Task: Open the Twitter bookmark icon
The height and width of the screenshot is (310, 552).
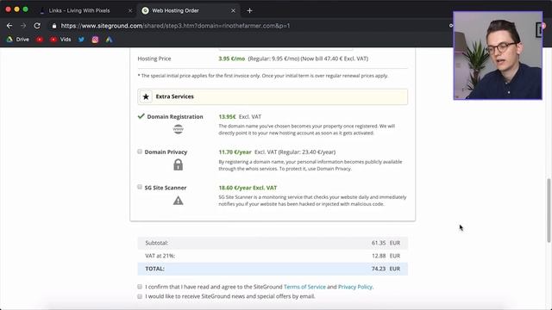Action: [81, 40]
